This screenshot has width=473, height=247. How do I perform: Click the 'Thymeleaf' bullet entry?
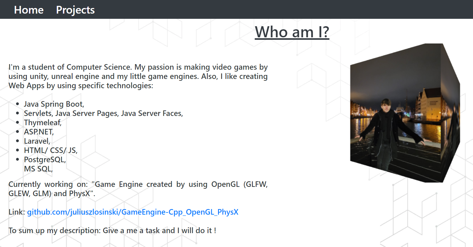coord(43,122)
